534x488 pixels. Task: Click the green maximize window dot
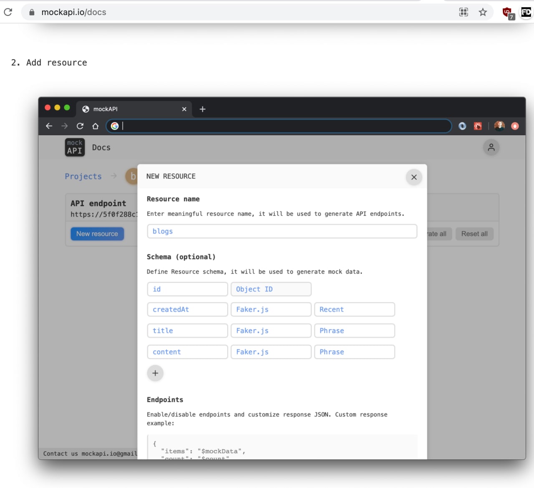67,108
